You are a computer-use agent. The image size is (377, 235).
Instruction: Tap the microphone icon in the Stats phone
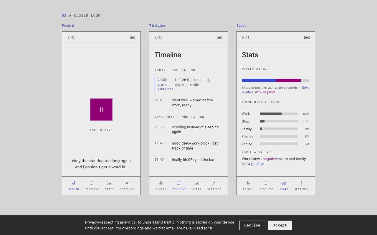pyautogui.click(x=248, y=183)
